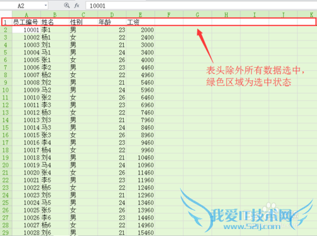Click header cell 员工编号
Viewport: 317px width, 236px height.
[27, 22]
